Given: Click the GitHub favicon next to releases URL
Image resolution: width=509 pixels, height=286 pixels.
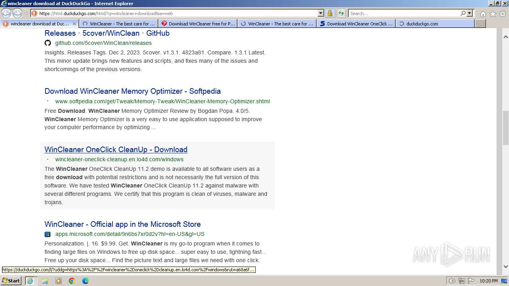Looking at the screenshot, I should pos(48,43).
